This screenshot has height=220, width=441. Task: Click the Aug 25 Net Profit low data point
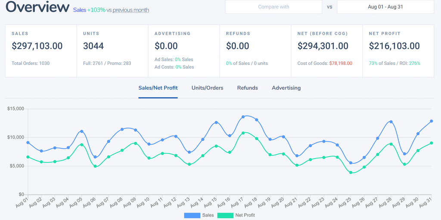[x=351, y=172]
